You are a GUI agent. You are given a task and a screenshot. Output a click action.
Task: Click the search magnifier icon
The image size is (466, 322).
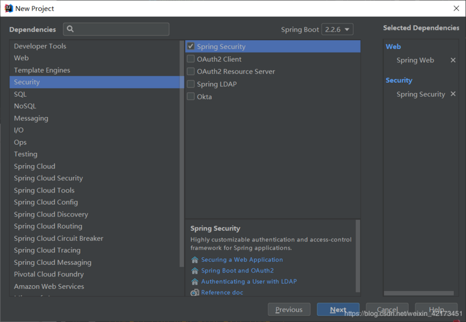(x=70, y=29)
